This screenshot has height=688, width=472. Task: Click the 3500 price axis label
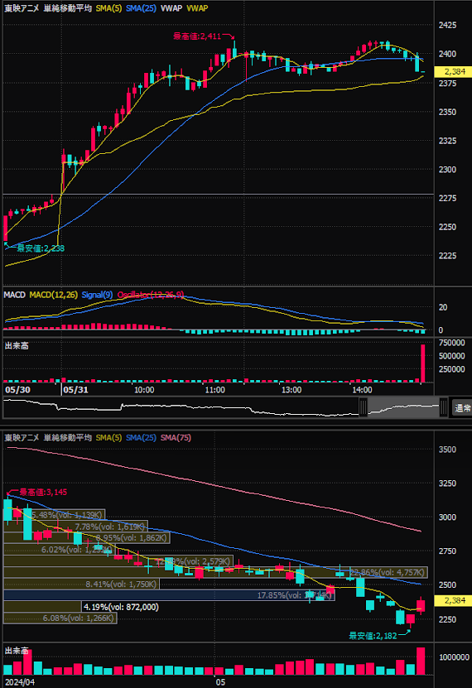coord(447,450)
